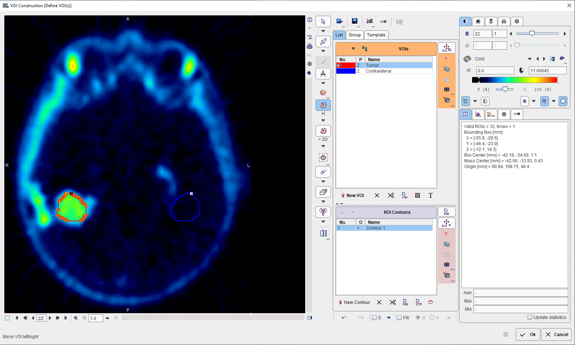Open VOI statistics bar chart icon

click(370, 21)
